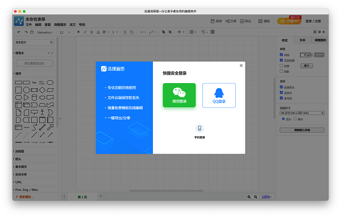The image size is (341, 217).
Task: Click the open VIP (开通VIP) button
Action: coord(289,21)
